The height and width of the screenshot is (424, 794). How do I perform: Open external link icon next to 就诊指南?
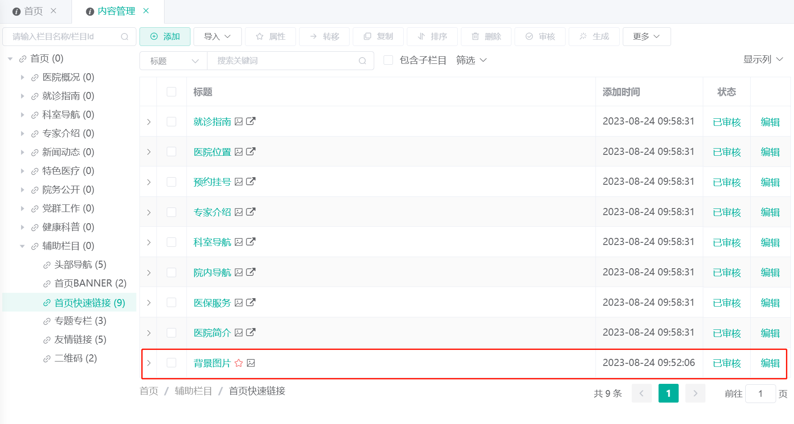click(x=251, y=121)
